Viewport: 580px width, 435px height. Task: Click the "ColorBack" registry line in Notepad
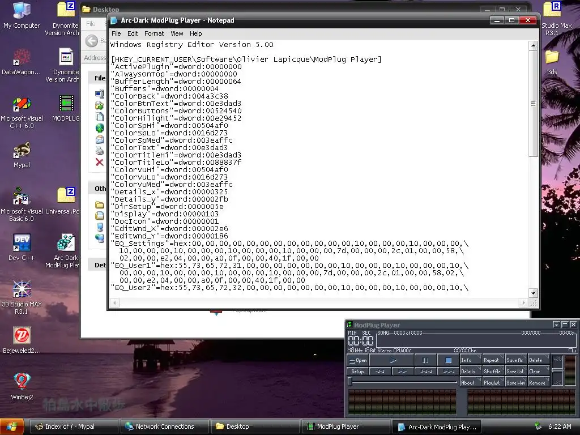coord(170,96)
